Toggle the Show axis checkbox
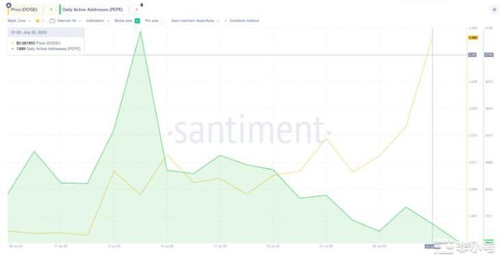 (x=138, y=21)
